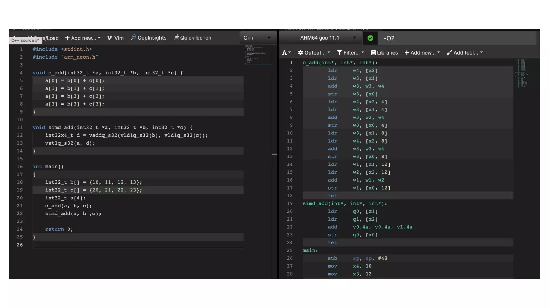The height and width of the screenshot is (308, 549).
Task: Click the source code minimap
Action: (x=257, y=55)
